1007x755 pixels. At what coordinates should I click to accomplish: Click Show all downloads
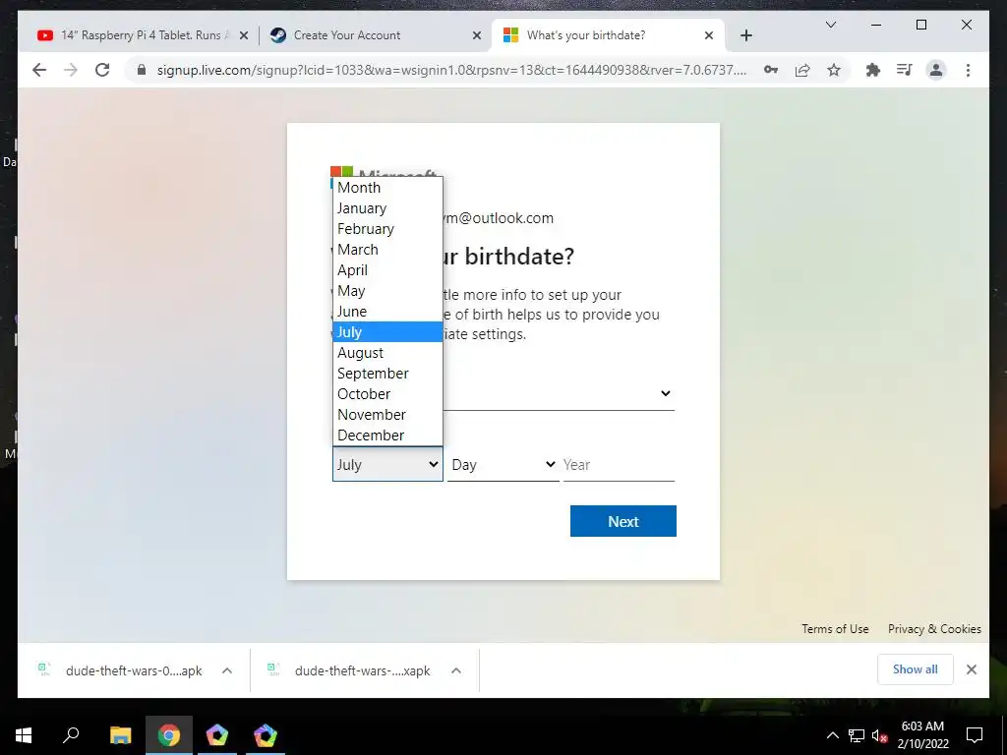[x=916, y=668]
